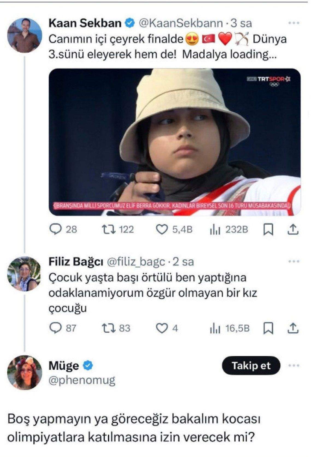Open the @filiz_bagc profile link

click(x=135, y=262)
